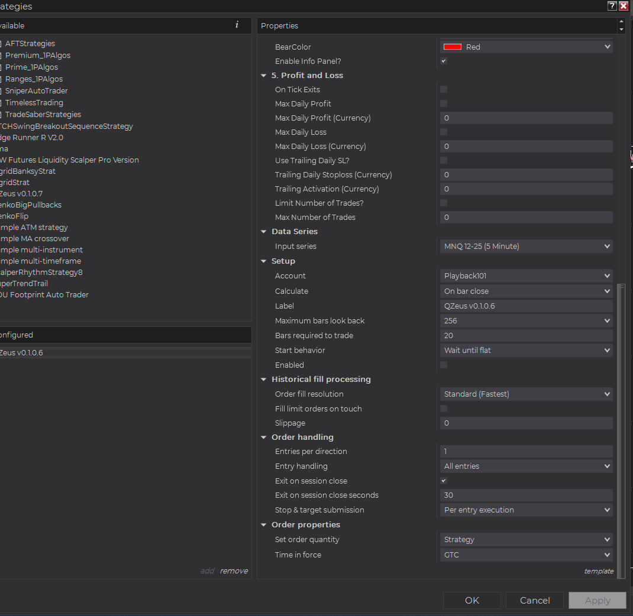
Task: Collapse the '5. Profit and Loss' section
Action: (264, 76)
